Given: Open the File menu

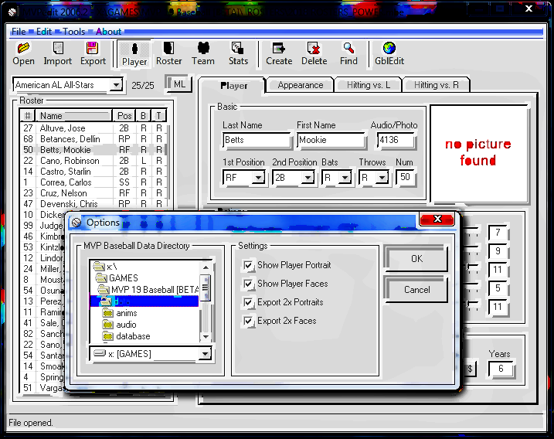Looking at the screenshot, I should pyautogui.click(x=19, y=32).
